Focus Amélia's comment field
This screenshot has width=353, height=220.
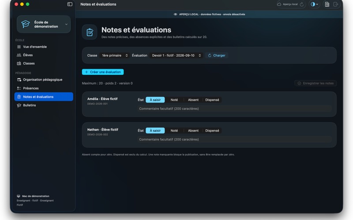(234, 109)
